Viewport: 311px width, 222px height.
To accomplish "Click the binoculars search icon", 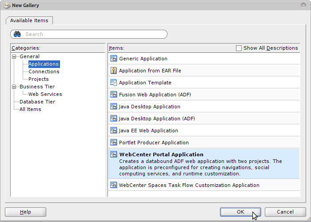I will click(x=17, y=34).
